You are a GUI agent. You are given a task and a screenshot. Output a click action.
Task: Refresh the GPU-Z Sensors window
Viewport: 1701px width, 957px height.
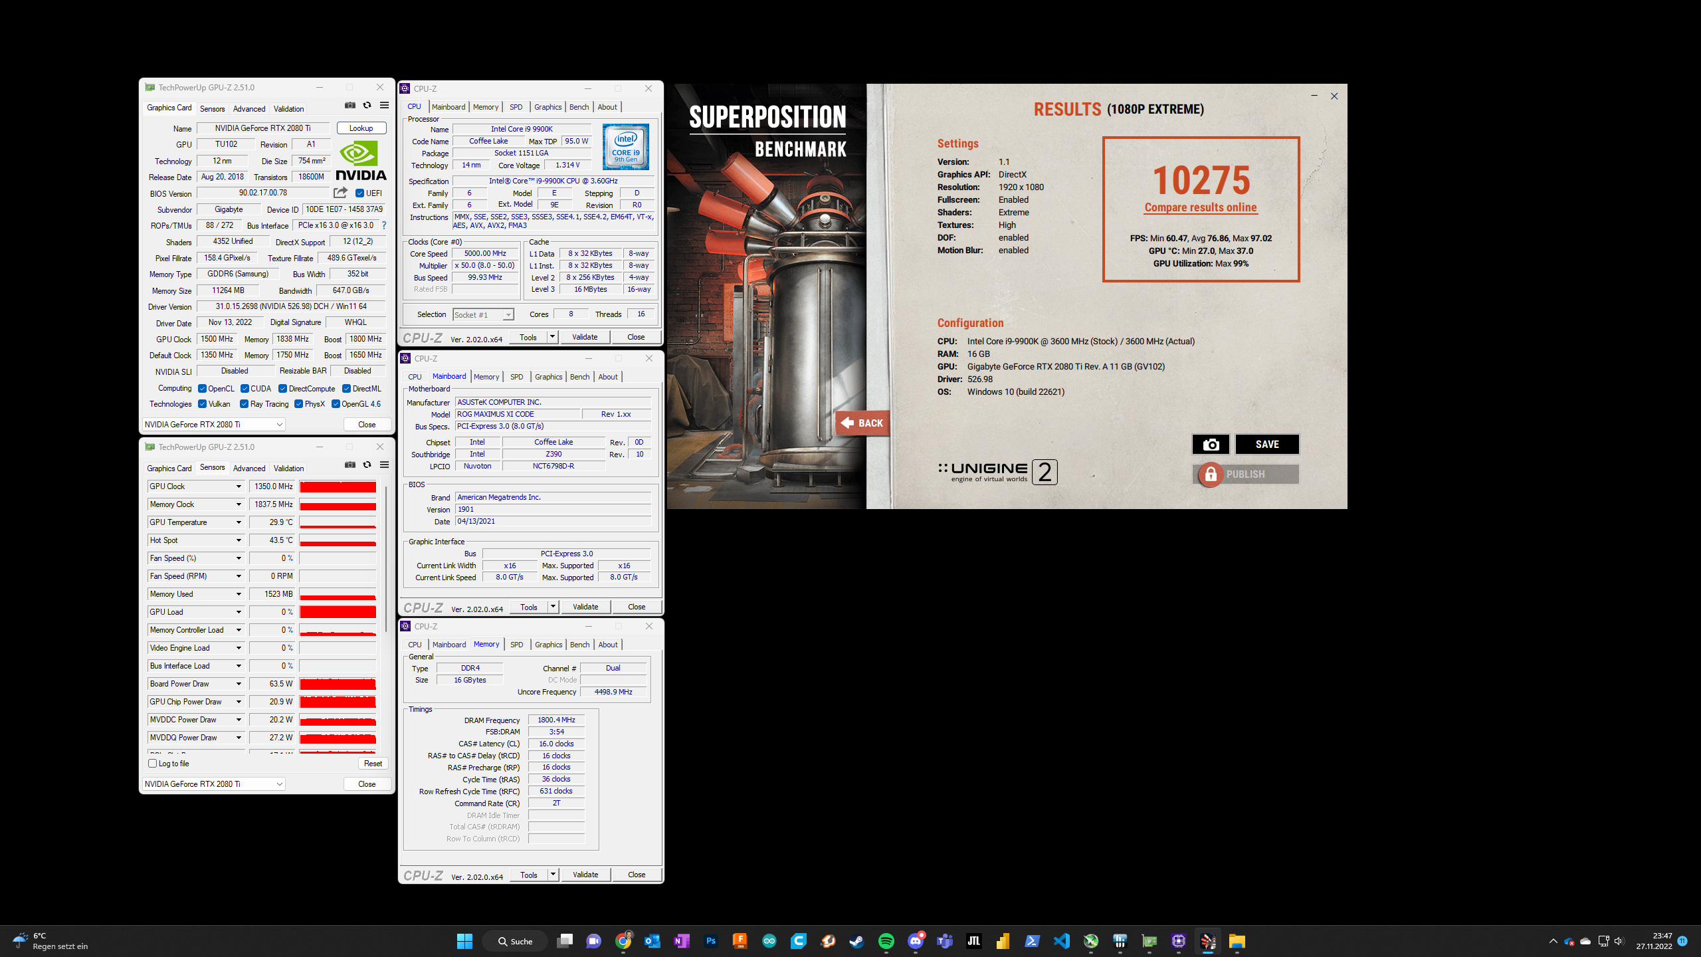367,465
